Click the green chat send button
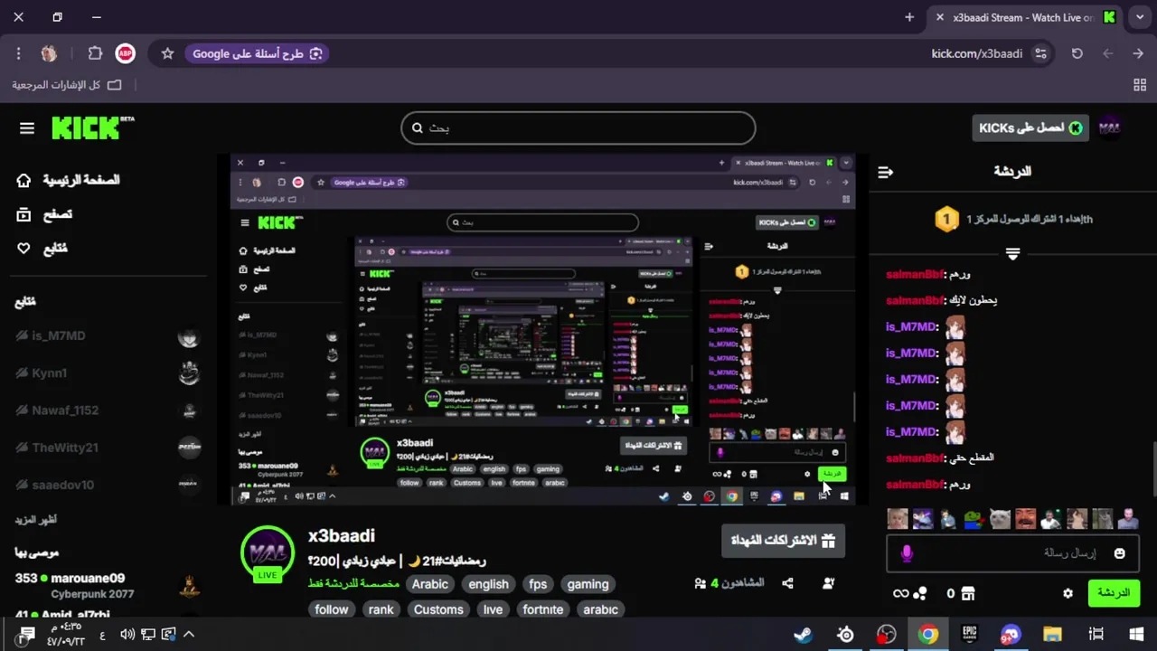1157x651 pixels. point(1113,593)
